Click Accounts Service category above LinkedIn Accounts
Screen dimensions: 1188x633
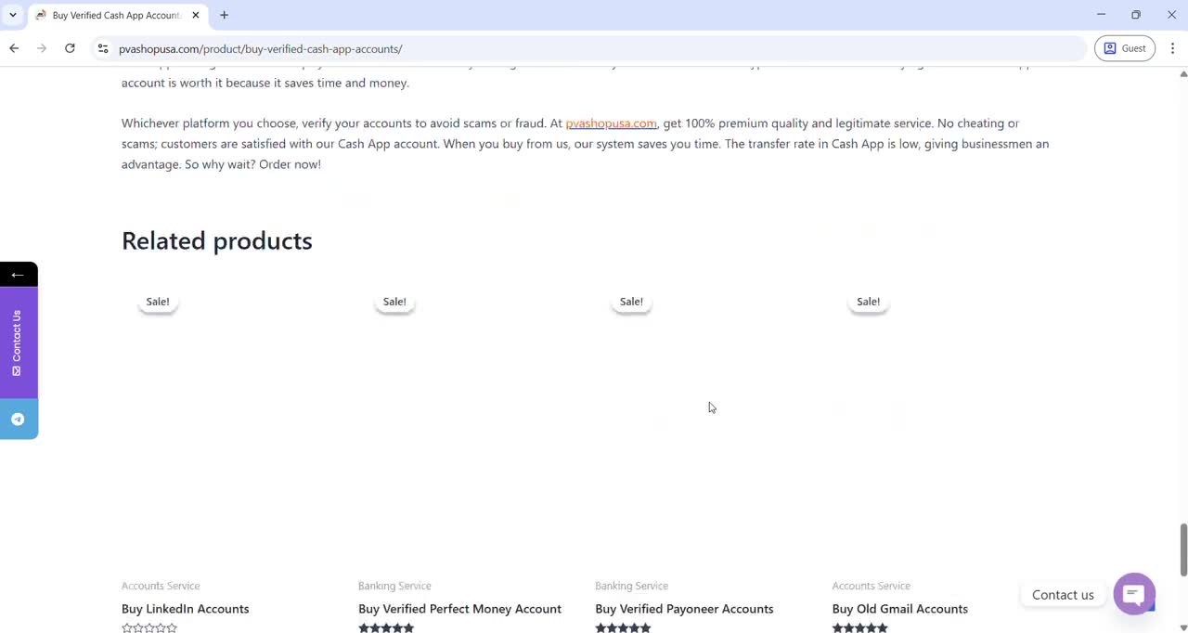(161, 586)
